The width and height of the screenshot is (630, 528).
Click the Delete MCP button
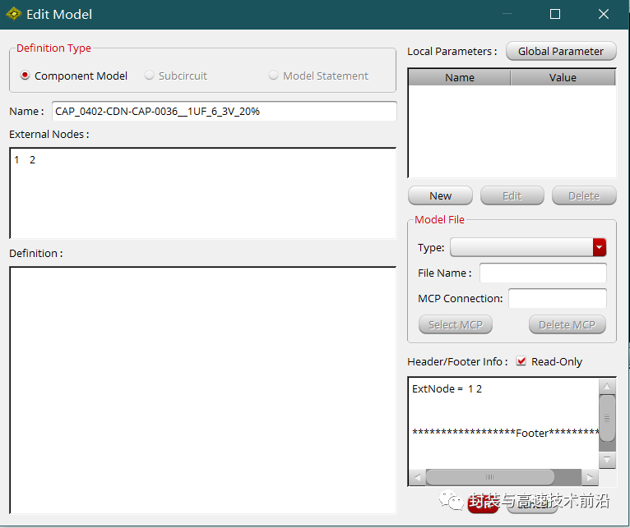(x=567, y=324)
